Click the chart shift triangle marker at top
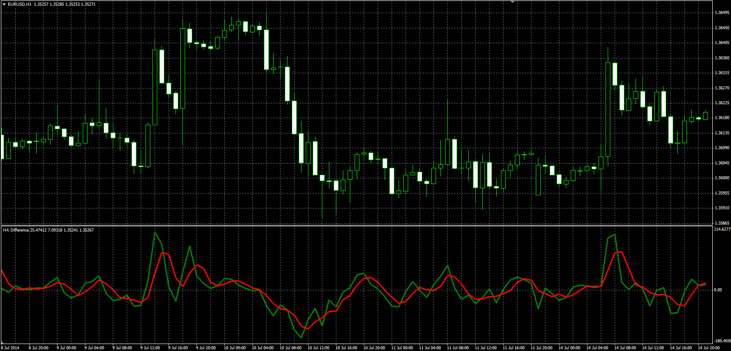This screenshot has height=351, width=731. point(513,2)
